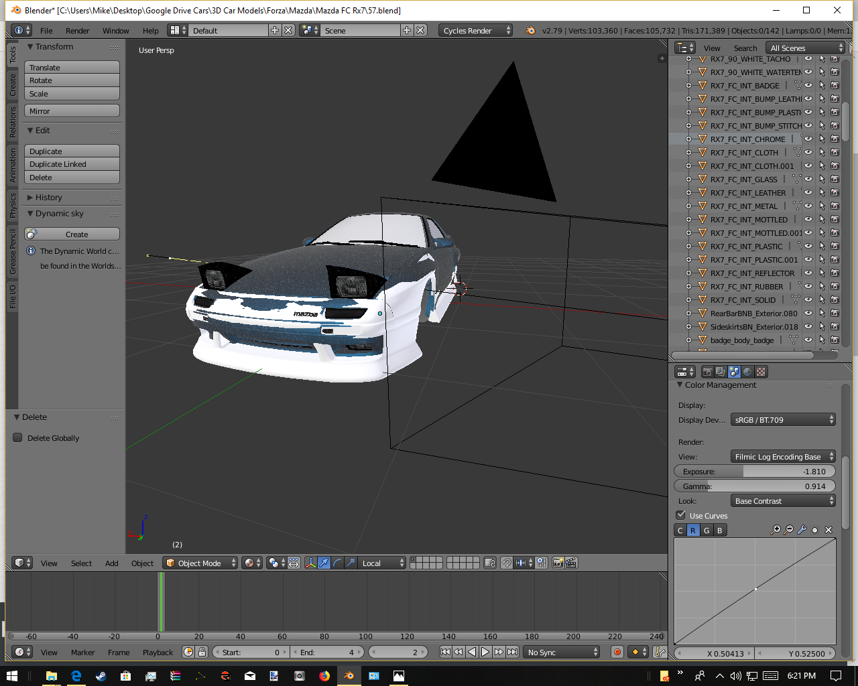858x686 pixels.
Task: Toggle the 3D manipulator axes icon
Action: [310, 563]
